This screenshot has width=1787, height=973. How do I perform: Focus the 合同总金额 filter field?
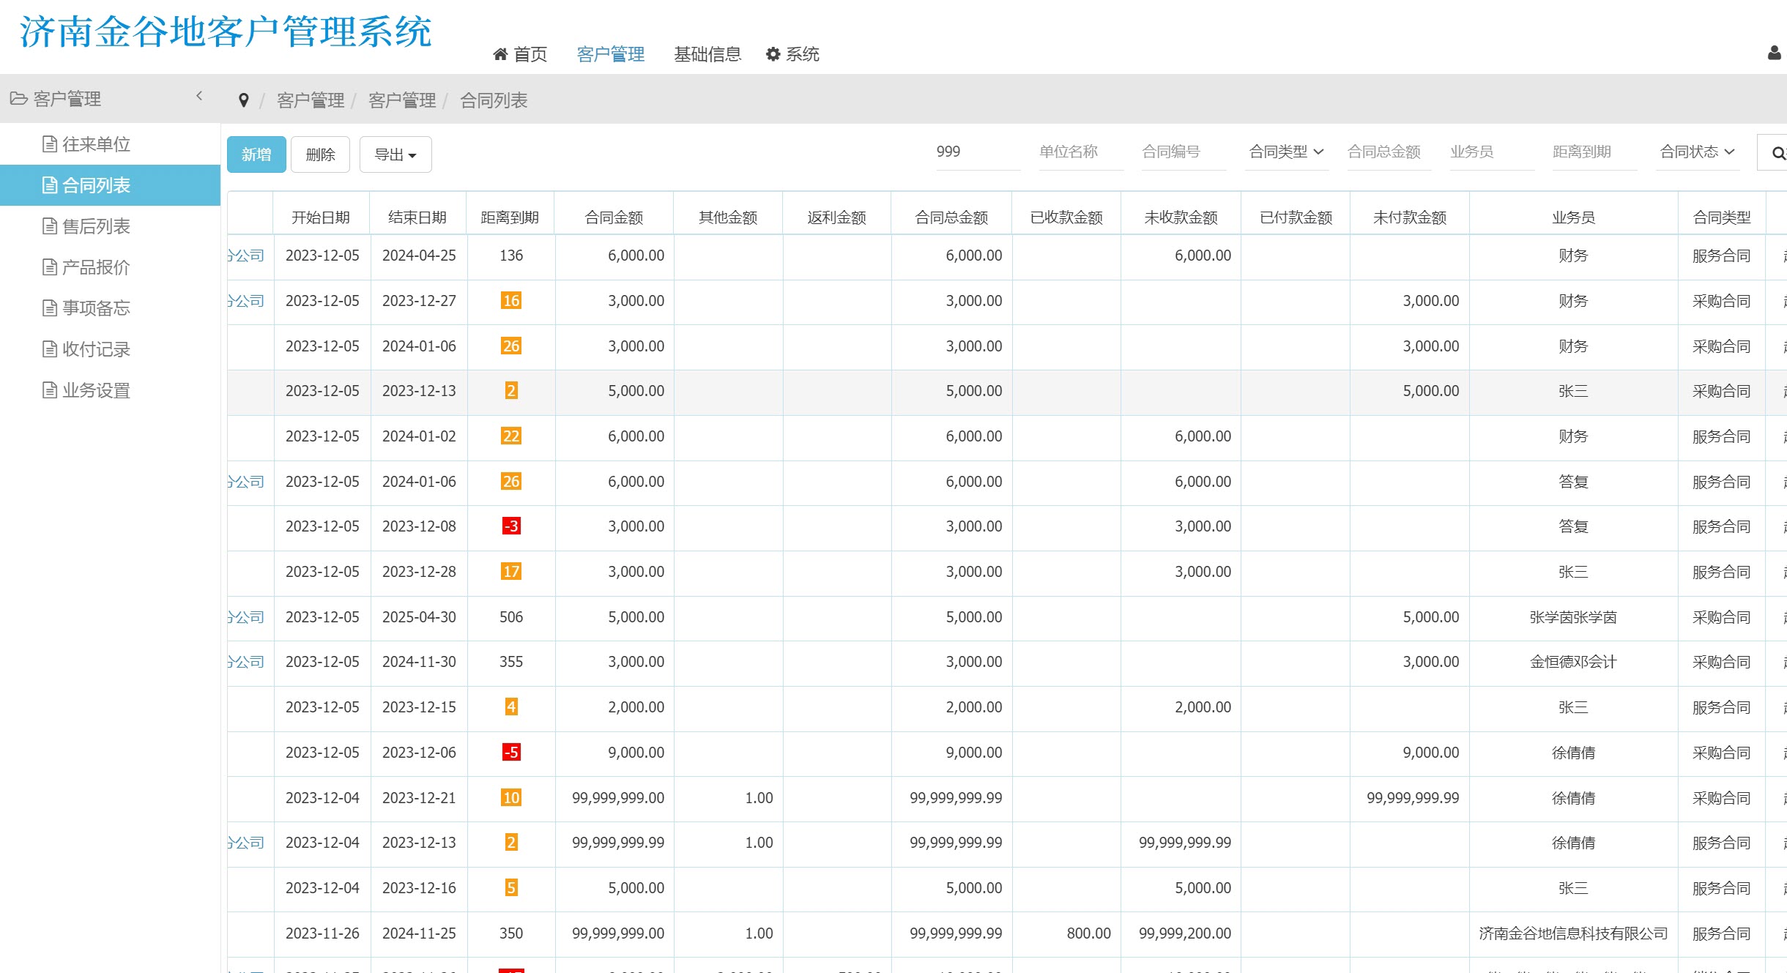coord(1389,152)
